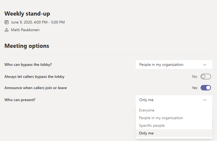This screenshot has height=141, width=217.
Task: Click the organizer name Matti Paukkonen
Action: (x=25, y=30)
